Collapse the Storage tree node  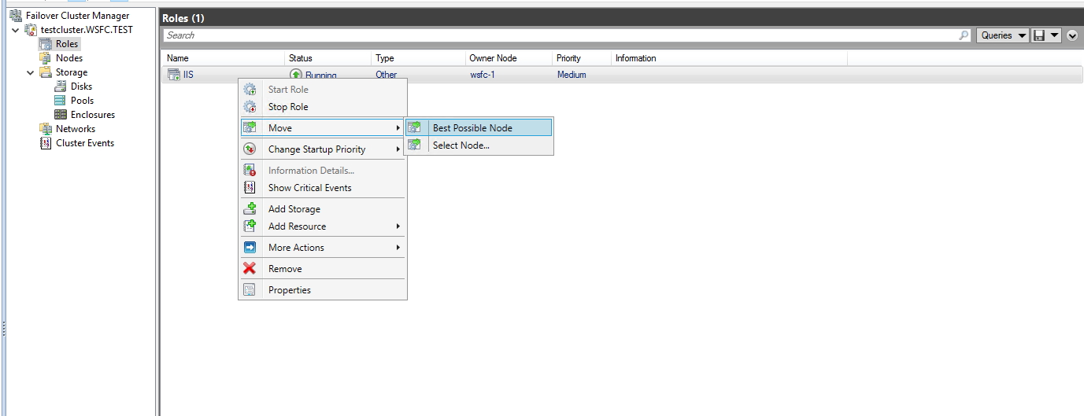click(30, 72)
